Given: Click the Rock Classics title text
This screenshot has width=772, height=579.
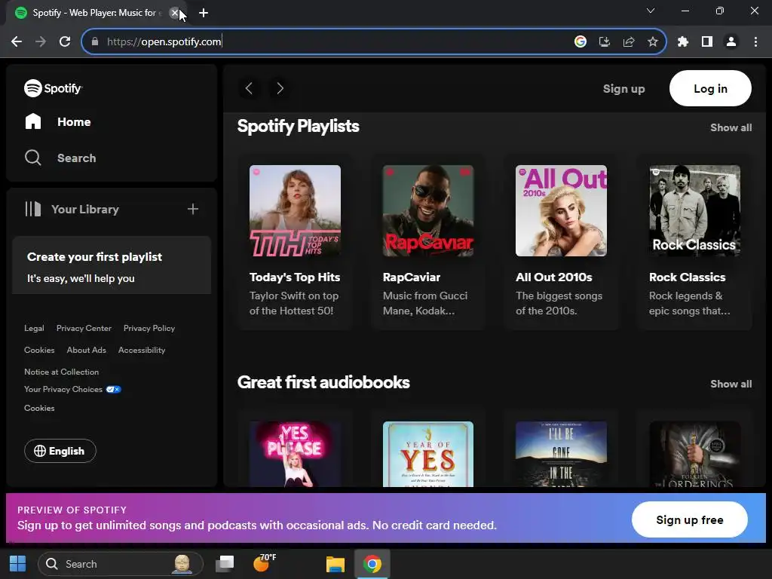Looking at the screenshot, I should pyautogui.click(x=688, y=277).
